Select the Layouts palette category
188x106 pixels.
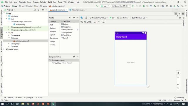point(53,35)
